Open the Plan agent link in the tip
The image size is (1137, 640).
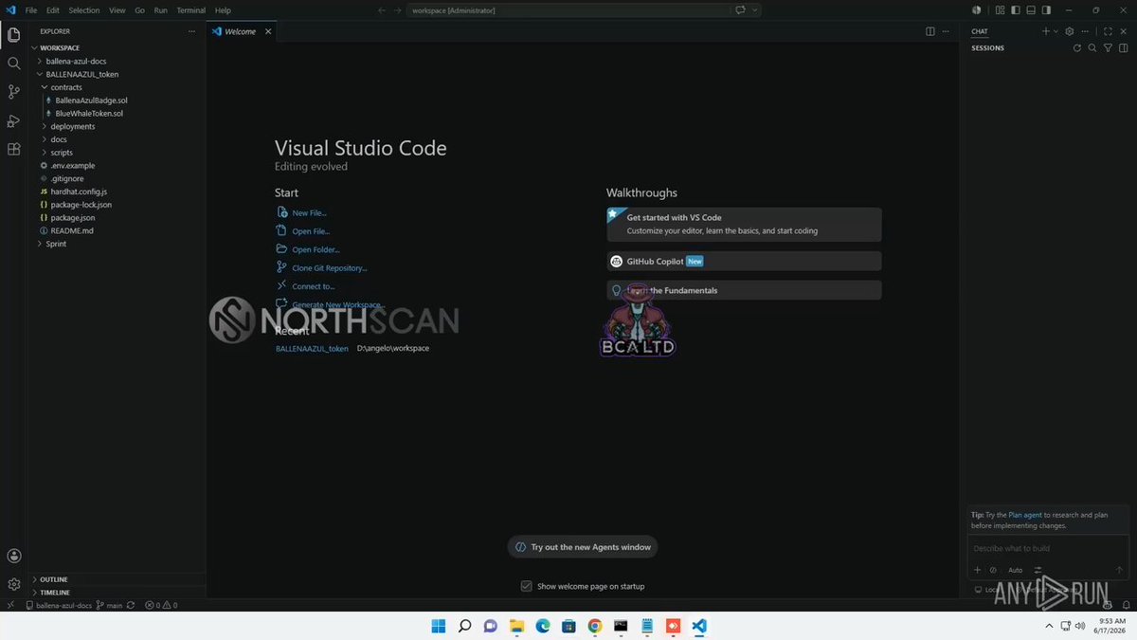(x=1025, y=515)
